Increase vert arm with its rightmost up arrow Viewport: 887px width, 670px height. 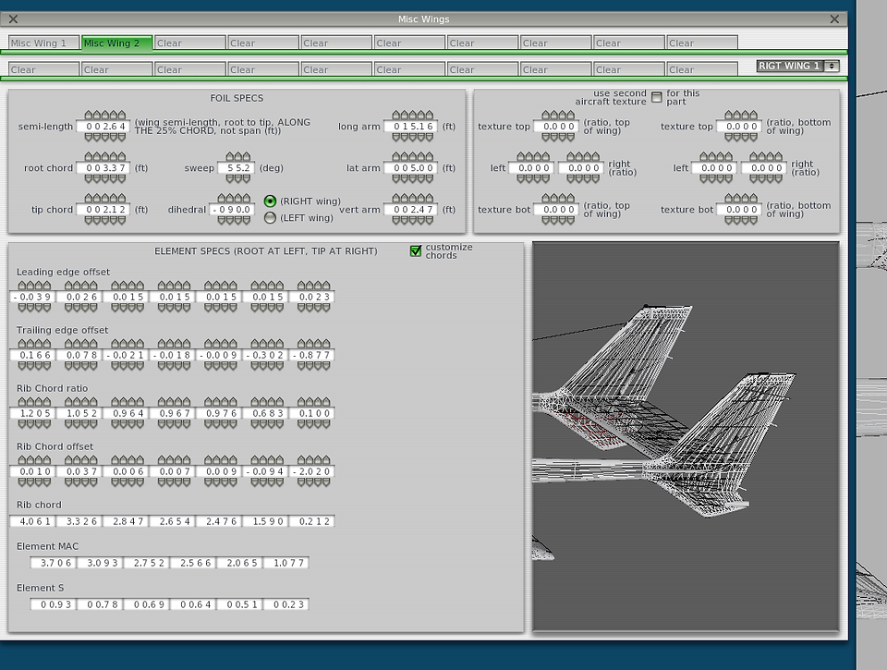pos(430,199)
